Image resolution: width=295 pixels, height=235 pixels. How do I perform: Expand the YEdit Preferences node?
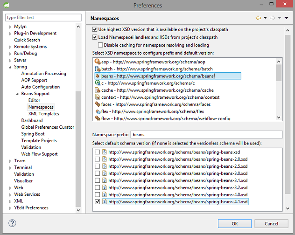[10, 208]
